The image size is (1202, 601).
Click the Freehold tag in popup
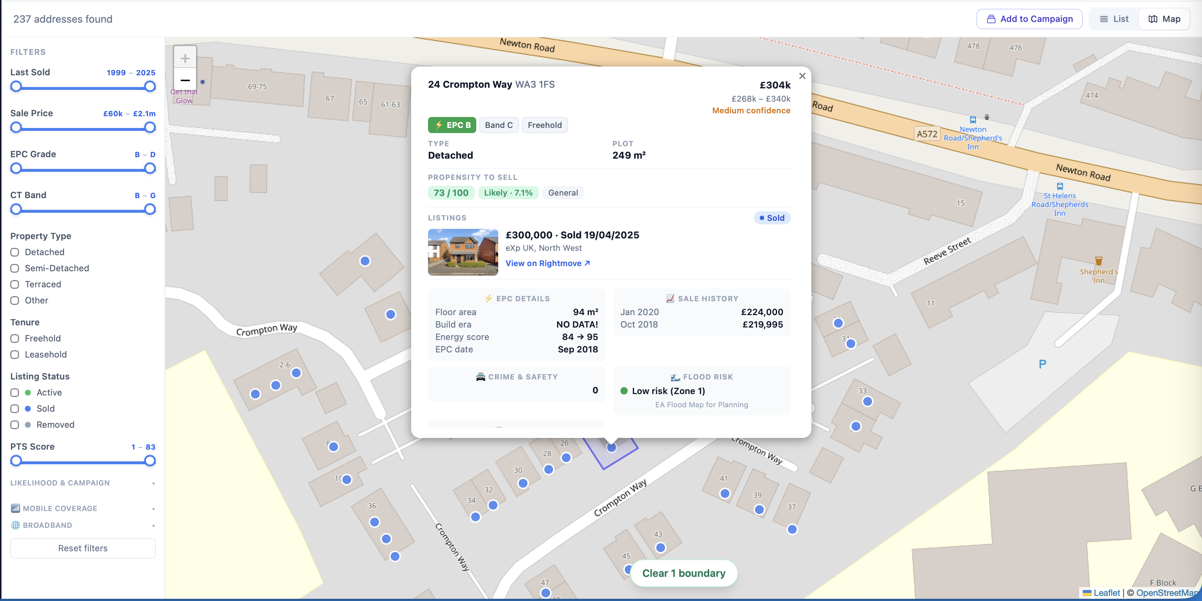[x=545, y=125]
